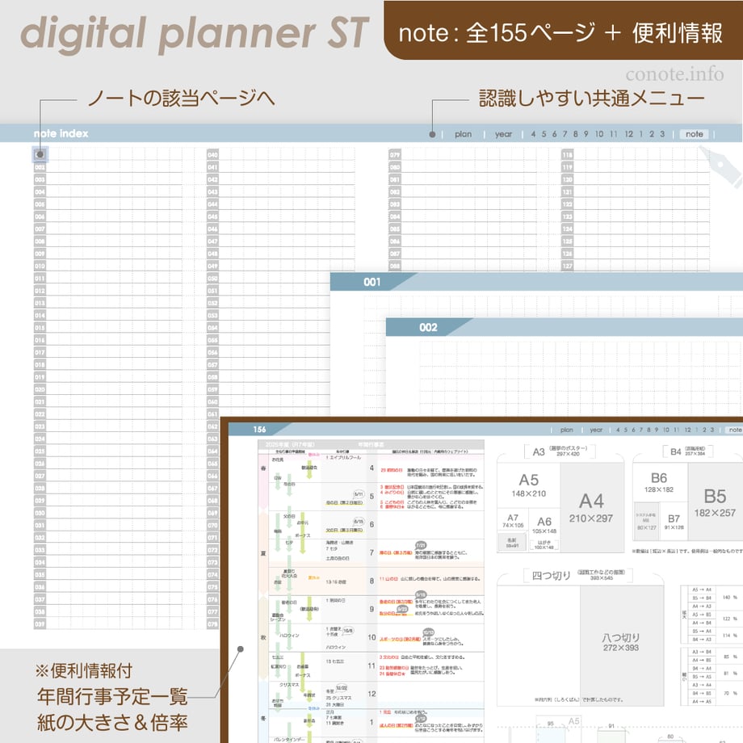Jump to month 8 in note index menu
Viewport: 743px width, 743px height.
[x=575, y=134]
